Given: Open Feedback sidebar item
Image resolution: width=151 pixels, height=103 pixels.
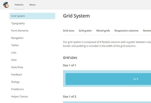Looking at the screenshot, I should coord(17,75).
